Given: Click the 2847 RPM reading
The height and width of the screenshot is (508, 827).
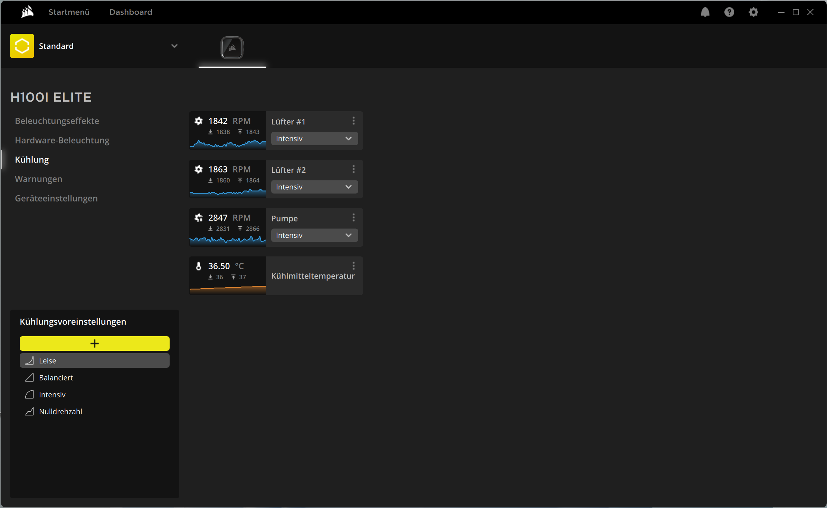Looking at the screenshot, I should pyautogui.click(x=229, y=218).
